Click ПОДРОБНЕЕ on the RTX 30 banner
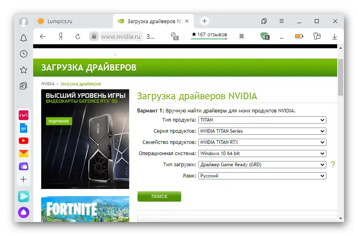The height and width of the screenshot is (236, 358). point(59,121)
